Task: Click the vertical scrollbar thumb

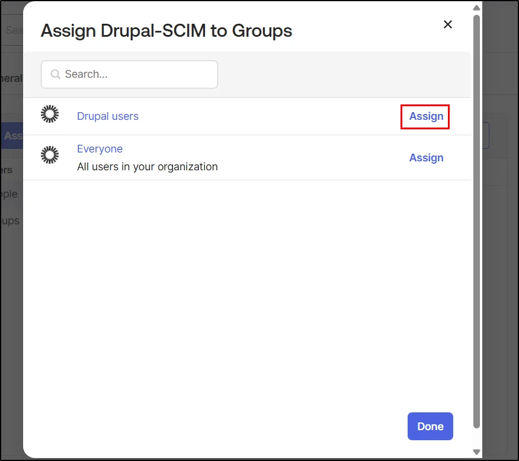Action: tap(476, 221)
